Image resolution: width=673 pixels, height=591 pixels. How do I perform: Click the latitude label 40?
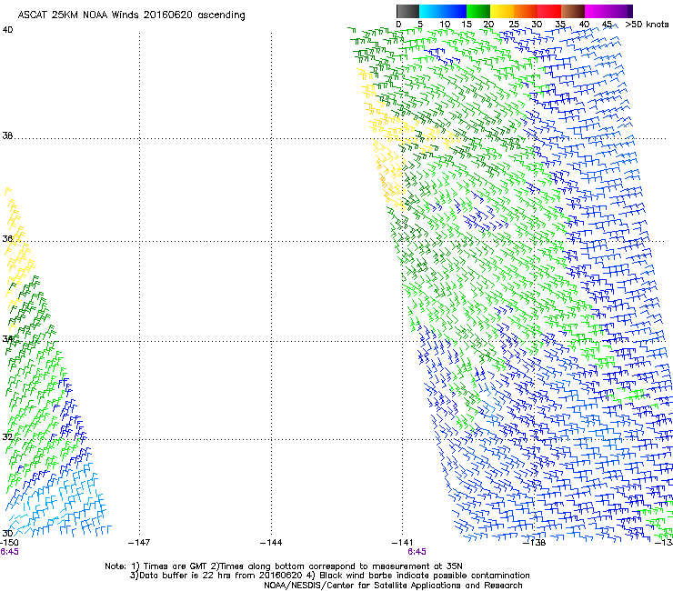coord(7,30)
